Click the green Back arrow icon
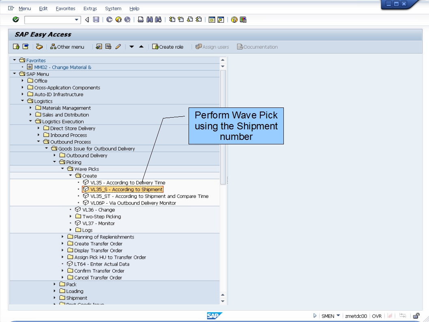This screenshot has height=322, width=429. 109,19
